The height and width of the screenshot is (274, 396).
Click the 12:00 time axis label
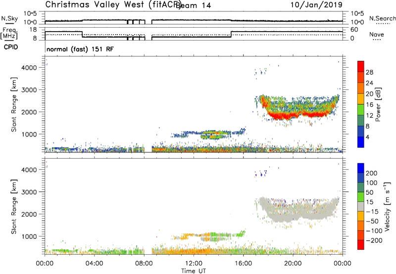click(x=194, y=264)
